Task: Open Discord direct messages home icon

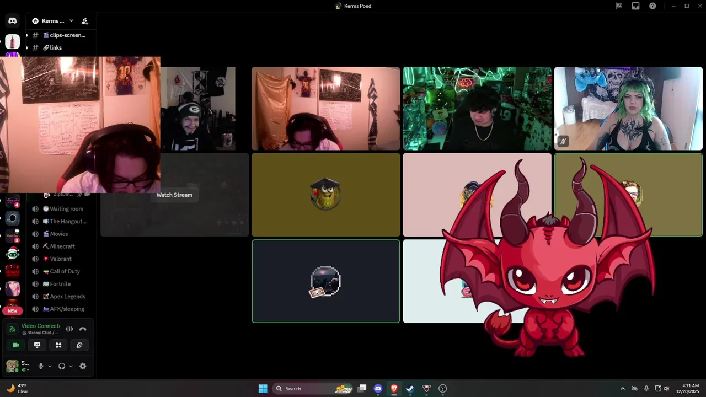Action: click(12, 21)
